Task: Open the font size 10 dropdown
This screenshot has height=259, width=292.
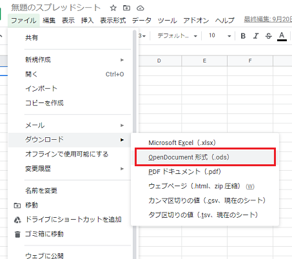Action: pos(220,36)
